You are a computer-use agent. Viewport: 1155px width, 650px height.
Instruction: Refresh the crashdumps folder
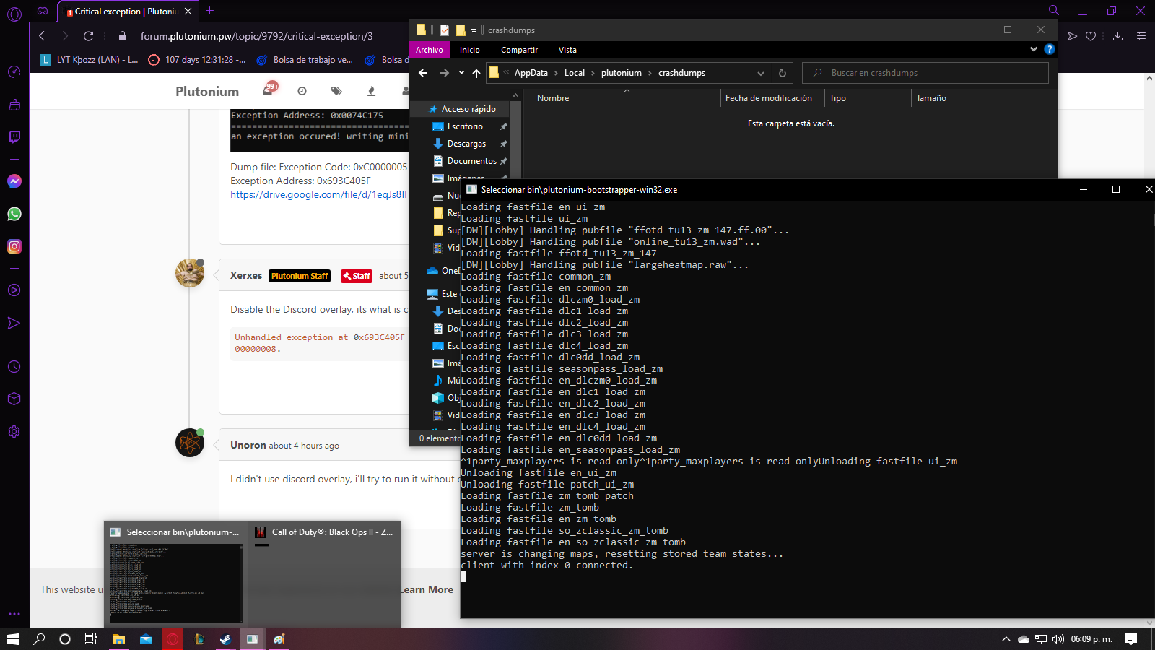782,73
